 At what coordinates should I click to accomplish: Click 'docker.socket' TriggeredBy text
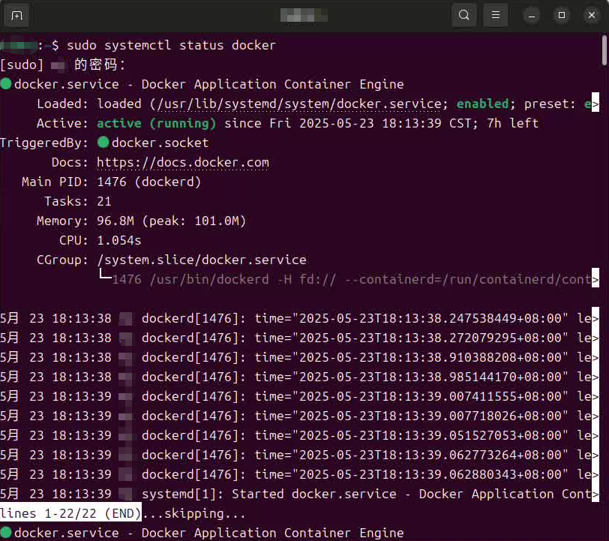pos(160,143)
